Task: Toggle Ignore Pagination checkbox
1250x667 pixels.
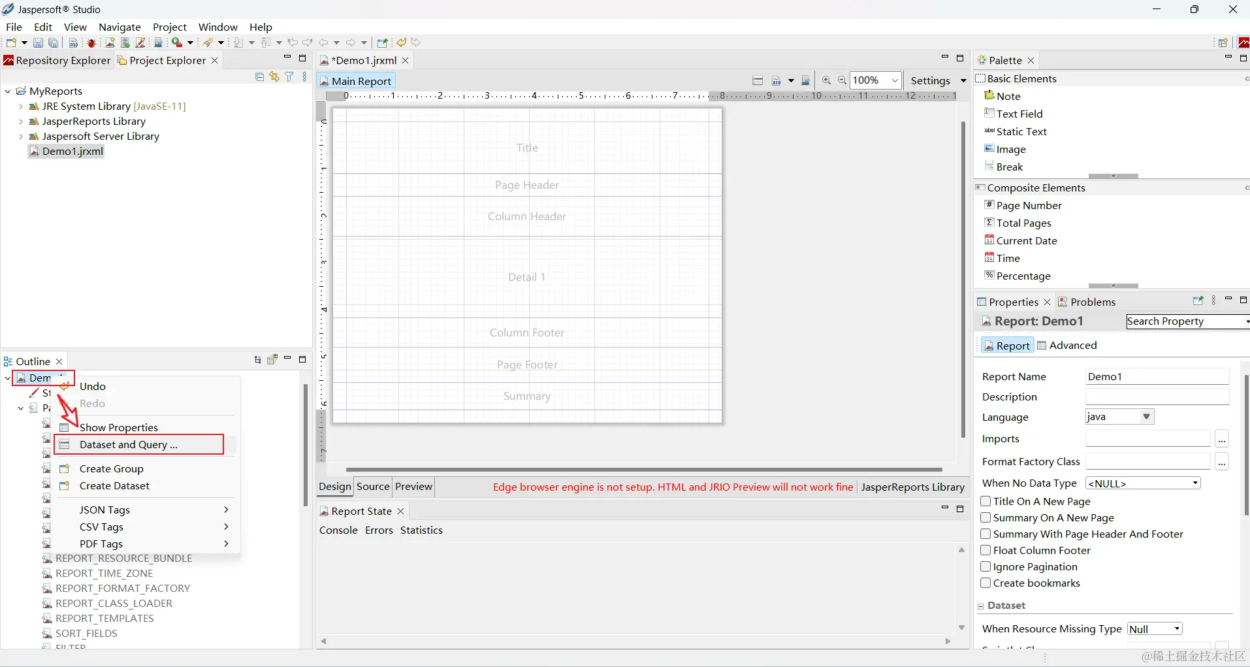Action: point(986,566)
